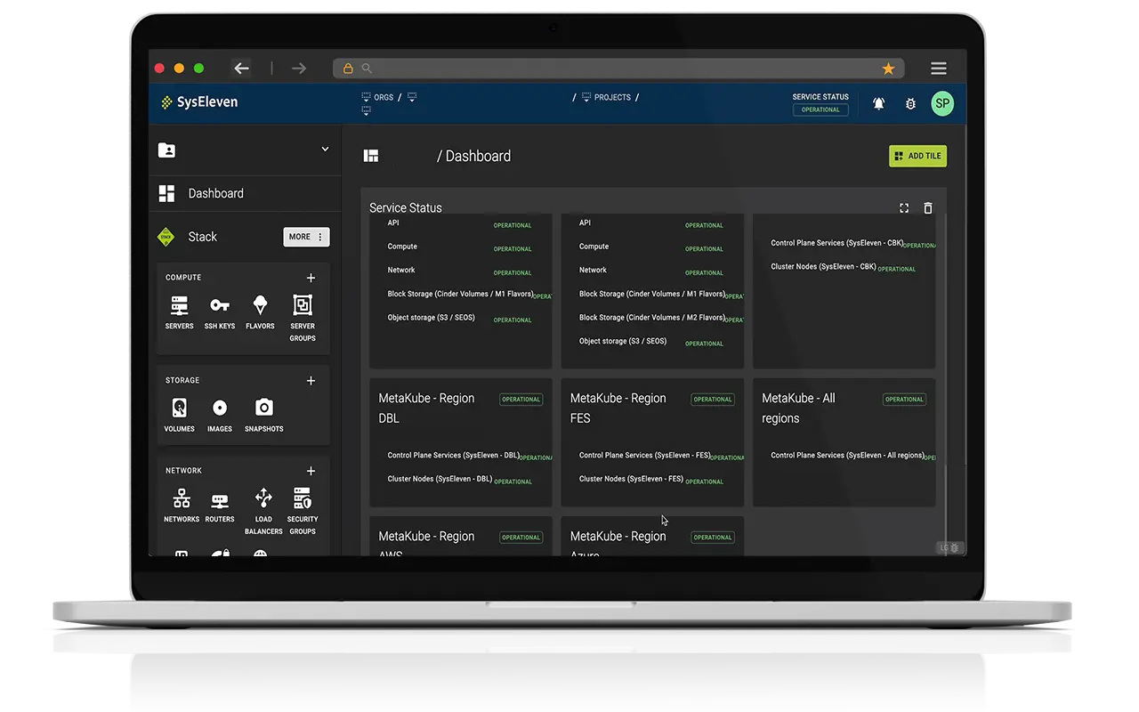Image resolution: width=1139 pixels, height=712 pixels.
Task: Check the Service Status OPERATIONAL badge
Action: coord(820,109)
